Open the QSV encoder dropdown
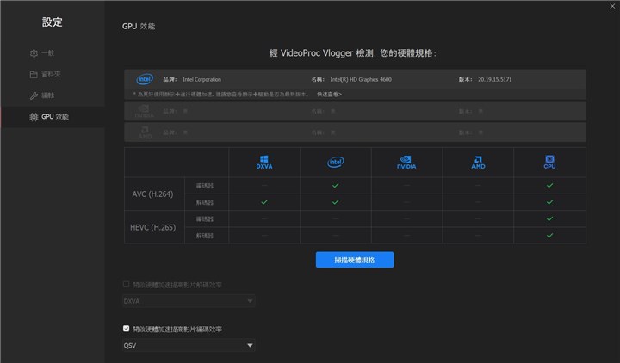 click(189, 345)
